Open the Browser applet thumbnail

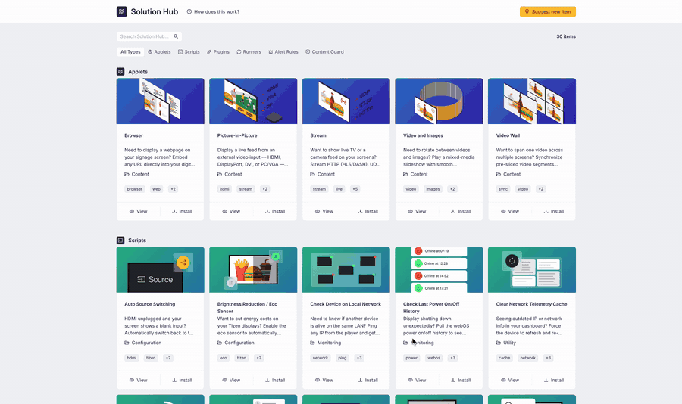[160, 101]
